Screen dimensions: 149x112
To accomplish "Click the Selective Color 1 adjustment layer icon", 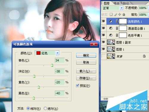I will click(111, 21).
